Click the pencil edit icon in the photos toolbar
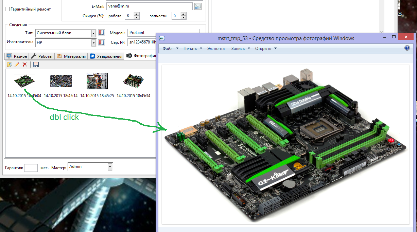417x232 pixels. (x=17, y=65)
